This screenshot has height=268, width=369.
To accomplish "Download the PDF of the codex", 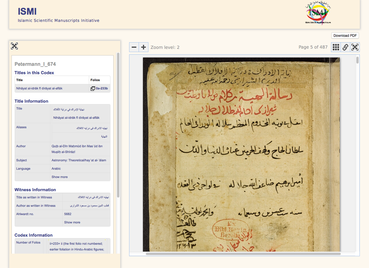I will 345,36.
